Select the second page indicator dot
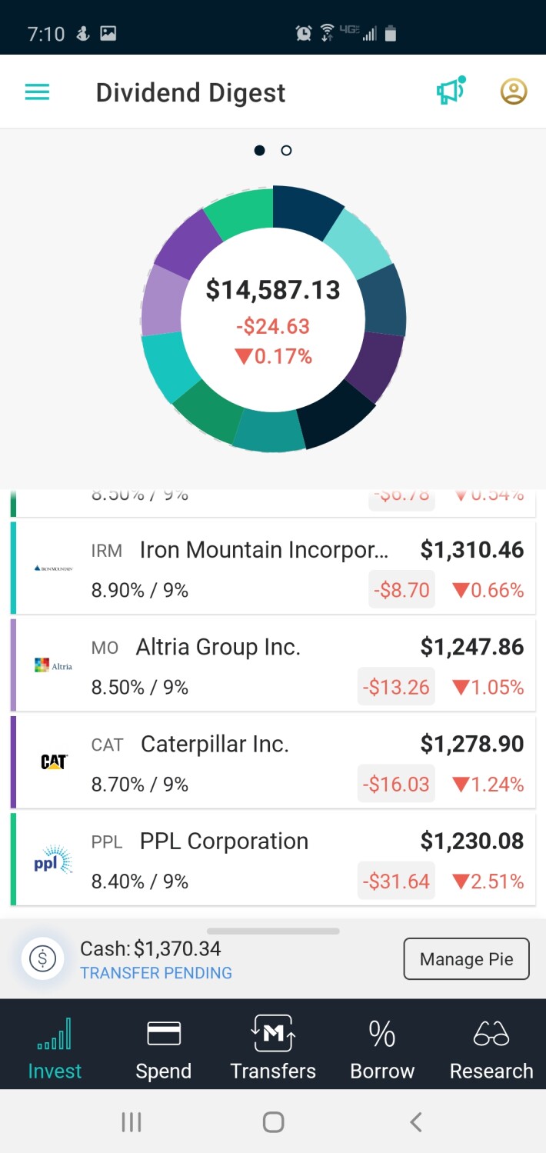The width and height of the screenshot is (546, 1153). (x=286, y=150)
